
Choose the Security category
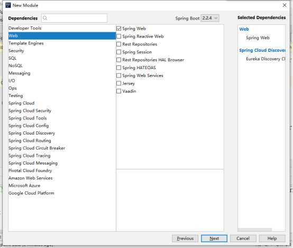62,51
